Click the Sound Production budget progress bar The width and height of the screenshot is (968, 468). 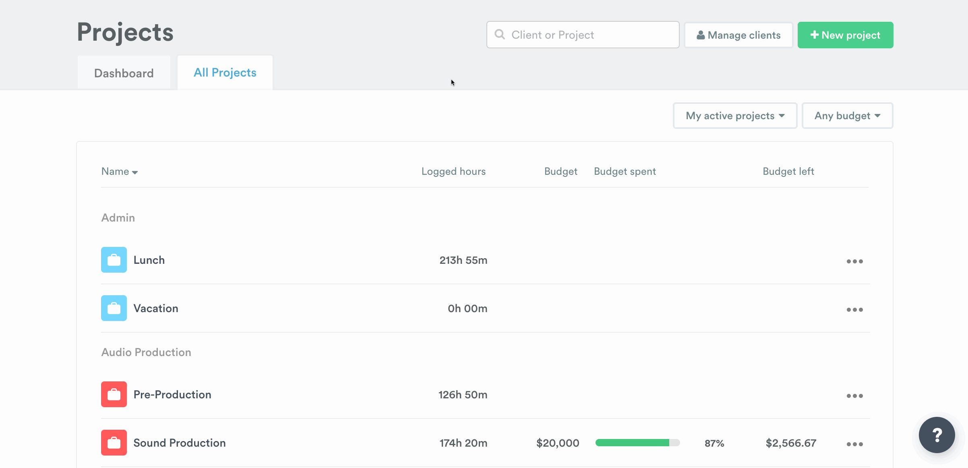[637, 443]
